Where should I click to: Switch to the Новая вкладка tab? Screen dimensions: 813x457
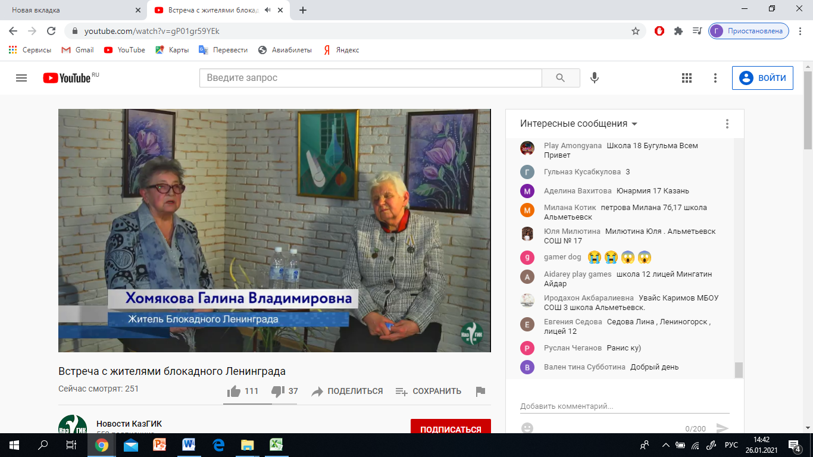71,10
